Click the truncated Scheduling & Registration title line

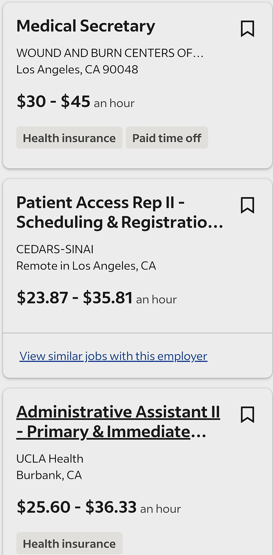click(x=120, y=222)
